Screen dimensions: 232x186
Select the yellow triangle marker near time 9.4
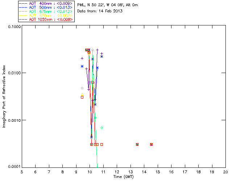[x=82, y=94]
